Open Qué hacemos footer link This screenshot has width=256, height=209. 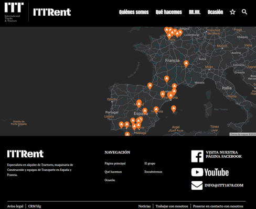tap(113, 172)
